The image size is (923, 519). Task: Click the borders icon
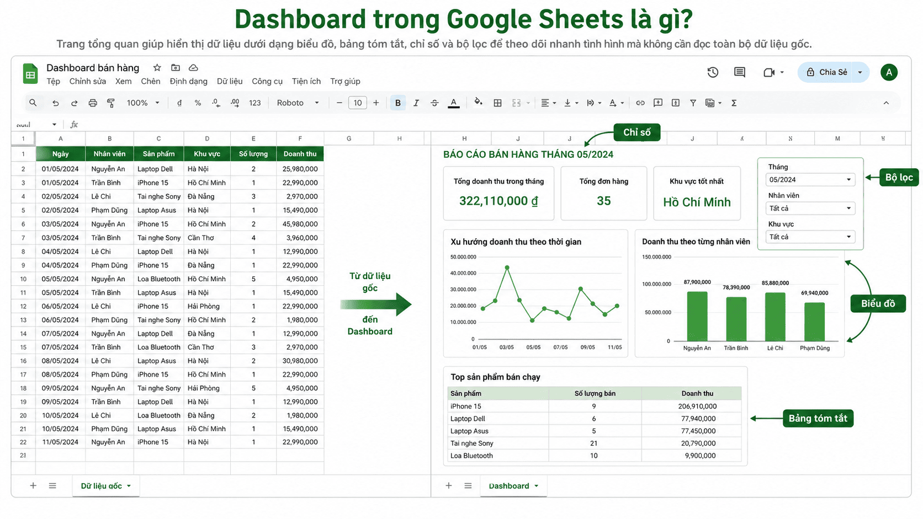coord(497,103)
